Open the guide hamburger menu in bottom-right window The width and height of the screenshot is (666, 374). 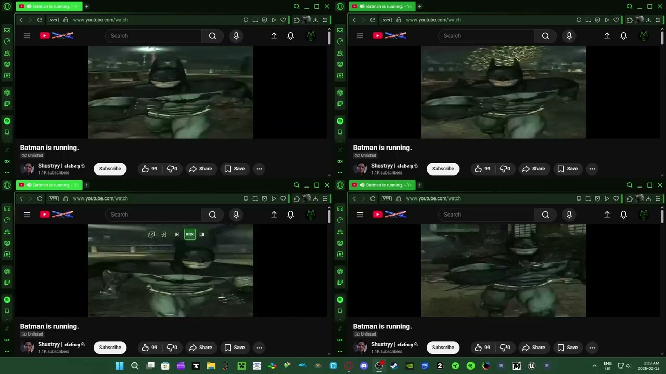(360, 215)
